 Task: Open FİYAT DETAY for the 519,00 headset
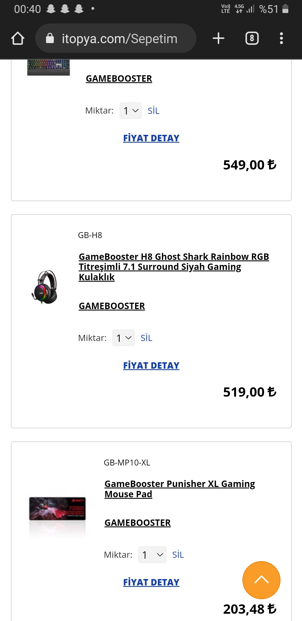click(151, 365)
